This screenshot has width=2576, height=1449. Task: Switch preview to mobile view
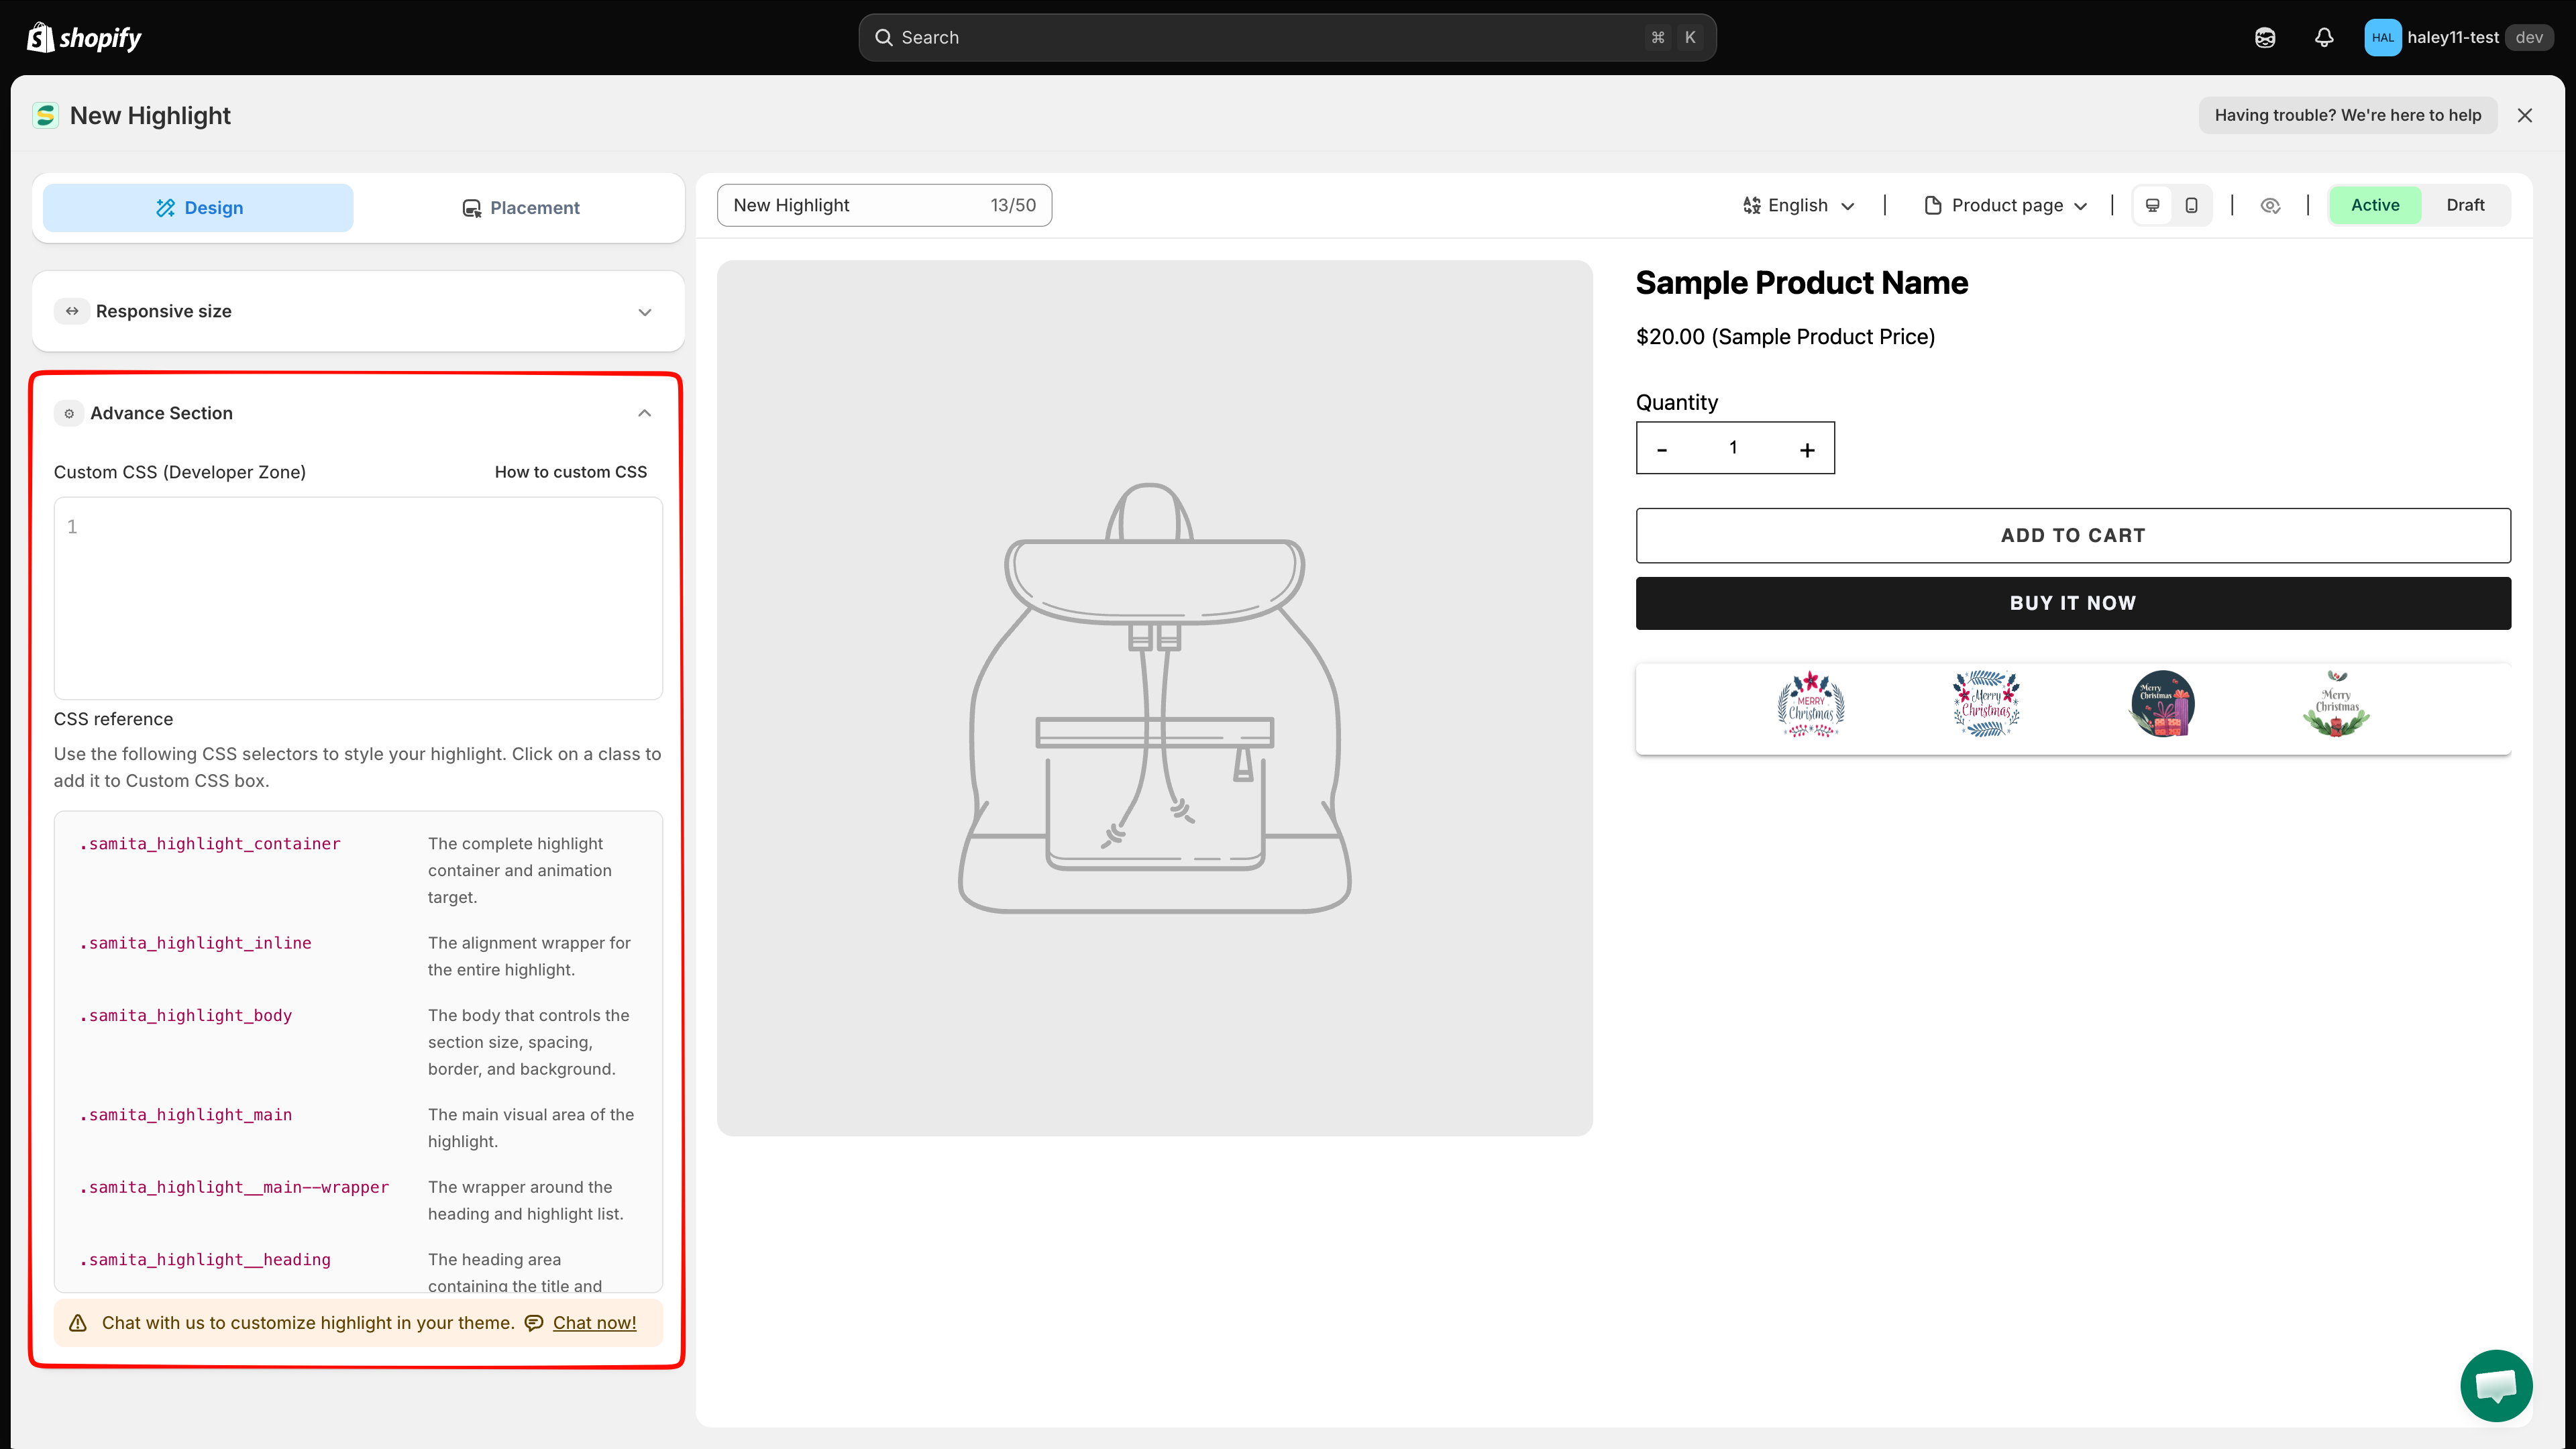coord(2191,205)
